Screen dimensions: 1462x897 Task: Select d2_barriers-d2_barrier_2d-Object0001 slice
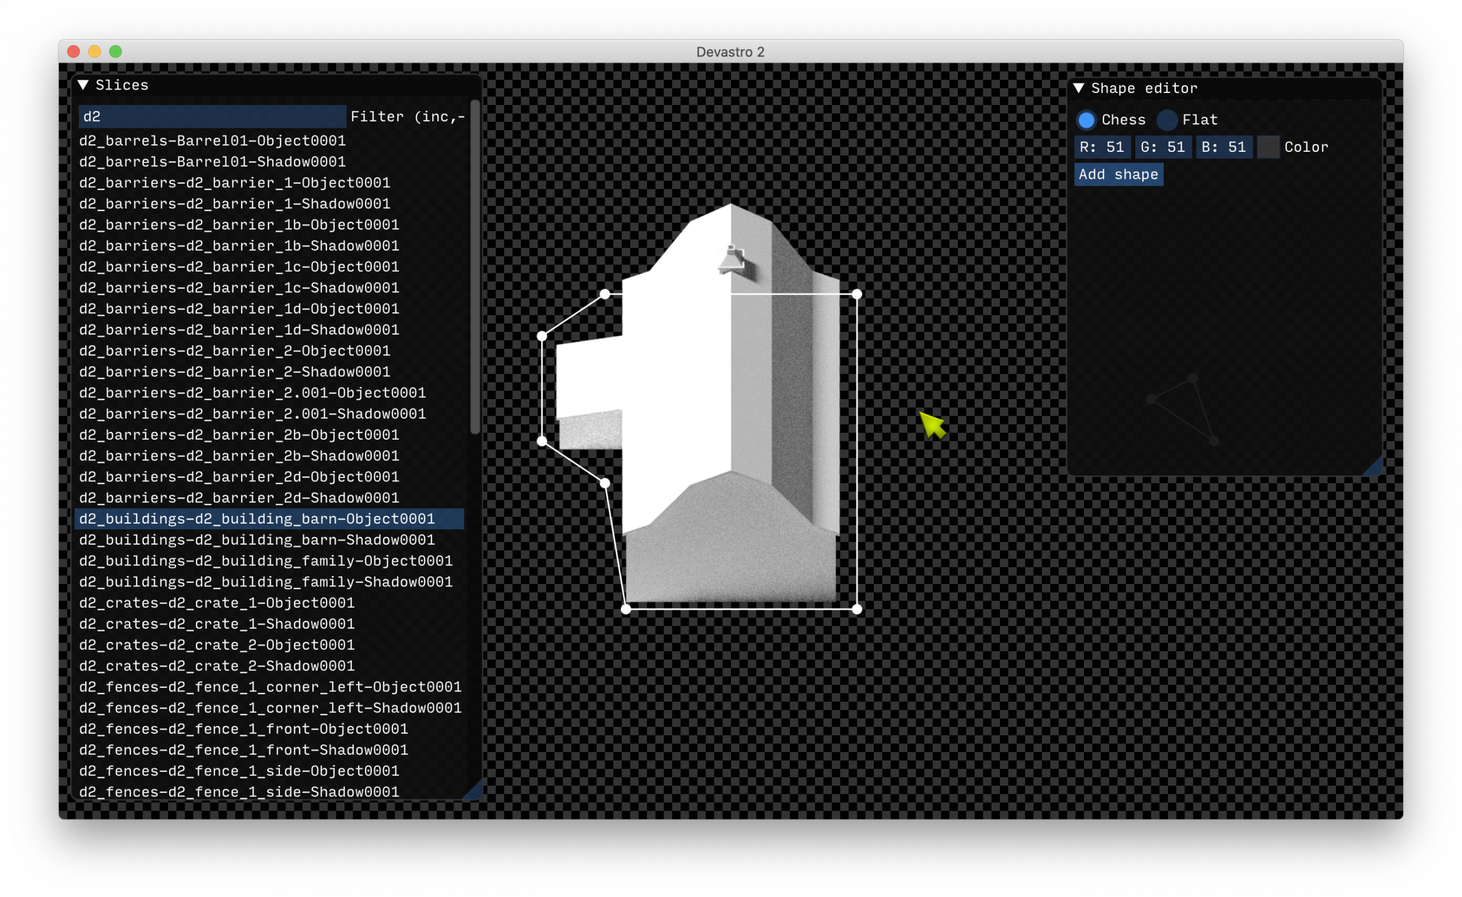click(270, 477)
